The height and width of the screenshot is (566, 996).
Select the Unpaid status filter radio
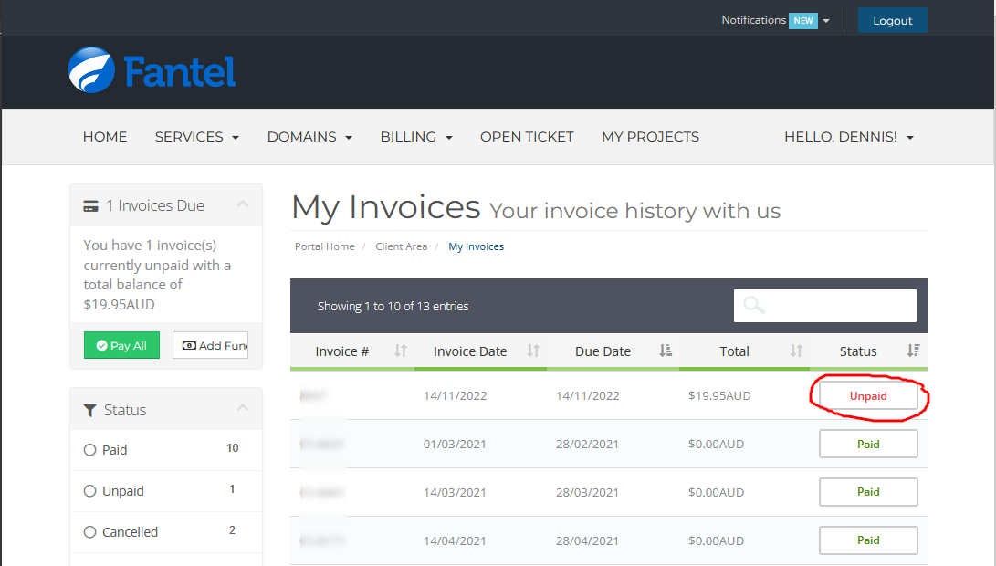90,491
